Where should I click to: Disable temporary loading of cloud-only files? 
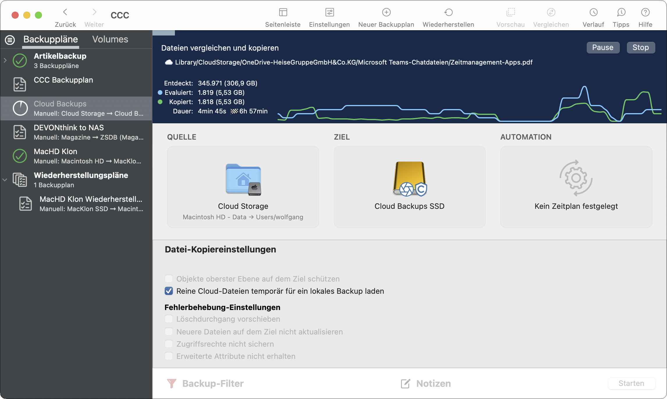click(x=169, y=291)
